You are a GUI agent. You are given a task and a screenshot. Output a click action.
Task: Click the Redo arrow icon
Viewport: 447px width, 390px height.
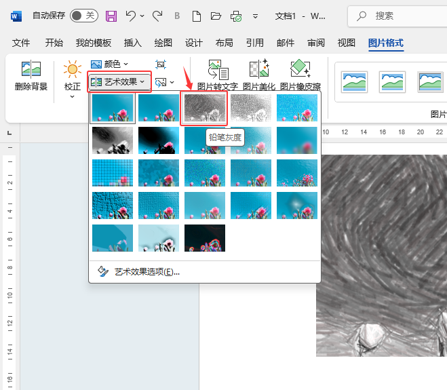coord(157,16)
